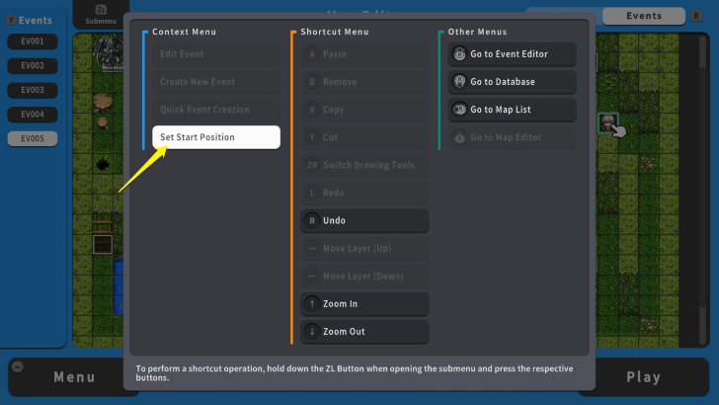Switch to the Events tab at top right
This screenshot has width=719, height=405.
pos(644,16)
